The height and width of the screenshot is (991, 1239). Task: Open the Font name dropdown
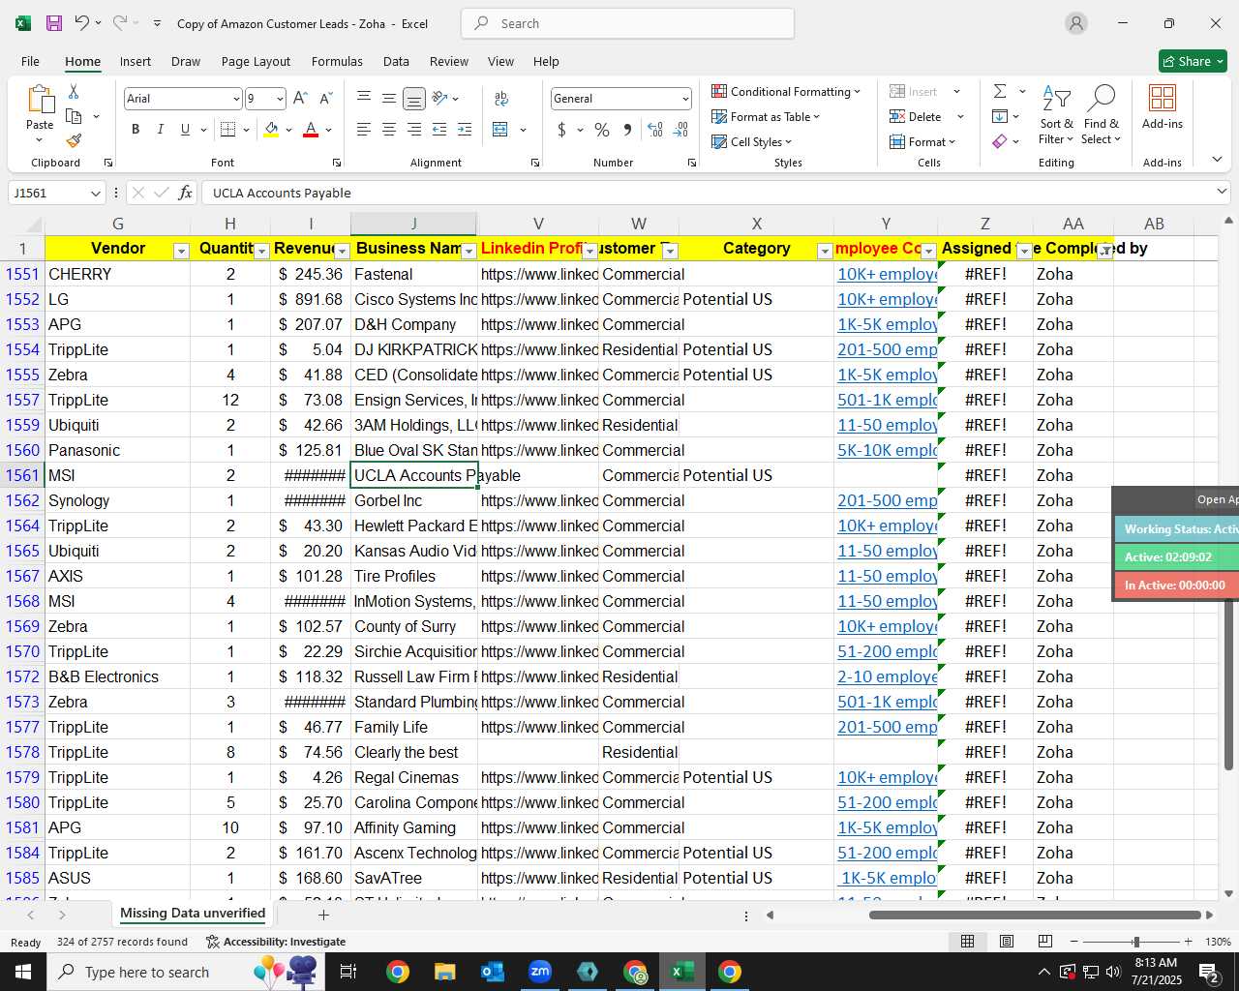pos(235,99)
